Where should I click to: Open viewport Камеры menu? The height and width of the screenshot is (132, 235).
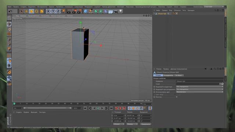(x=23, y=16)
